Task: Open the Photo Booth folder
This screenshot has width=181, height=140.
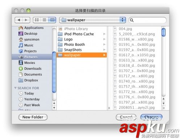Action: point(82,44)
